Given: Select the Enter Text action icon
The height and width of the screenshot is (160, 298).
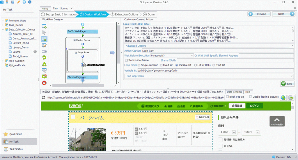Looking at the screenshot, I should (44, 45).
